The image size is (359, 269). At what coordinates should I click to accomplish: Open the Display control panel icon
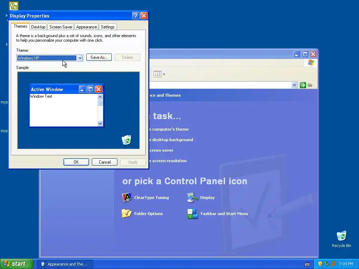tap(201, 198)
